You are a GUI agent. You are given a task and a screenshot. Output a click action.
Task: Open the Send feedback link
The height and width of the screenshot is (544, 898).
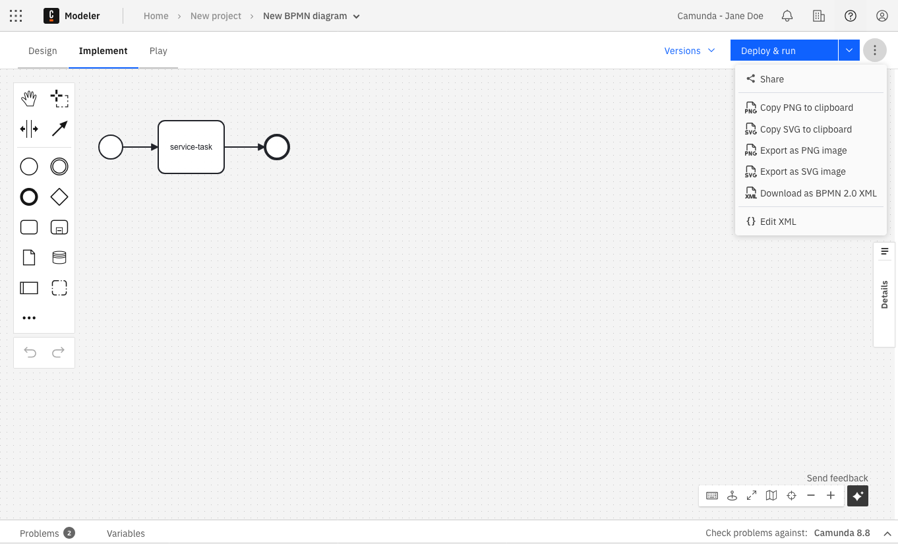point(837,478)
